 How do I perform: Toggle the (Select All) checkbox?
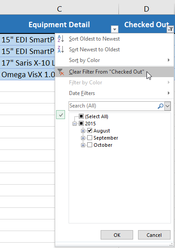81,116
